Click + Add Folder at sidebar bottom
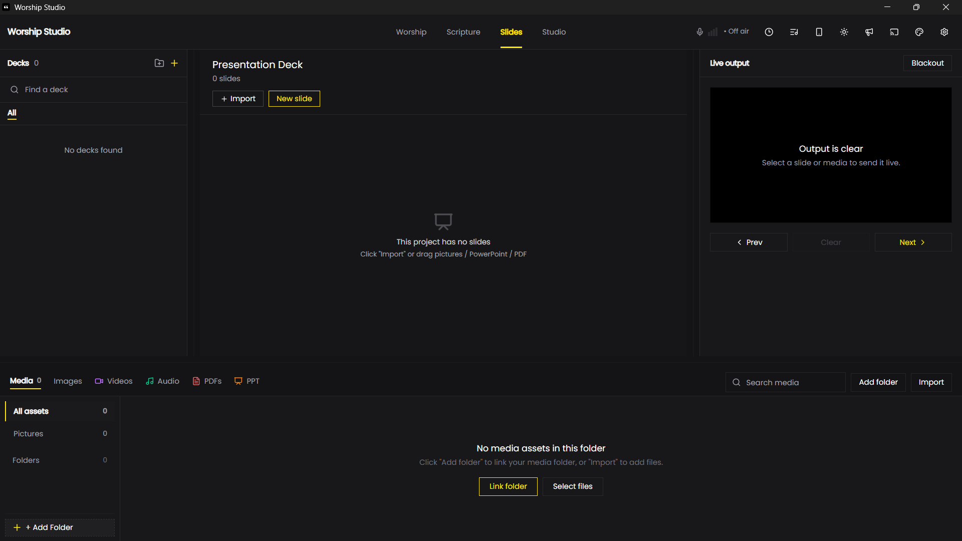 60,527
